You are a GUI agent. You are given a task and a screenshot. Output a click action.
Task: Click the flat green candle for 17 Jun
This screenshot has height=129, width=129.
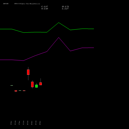tap(20, 91)
